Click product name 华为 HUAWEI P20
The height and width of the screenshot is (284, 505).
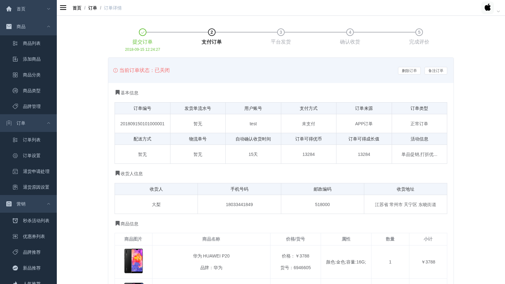coord(211,256)
